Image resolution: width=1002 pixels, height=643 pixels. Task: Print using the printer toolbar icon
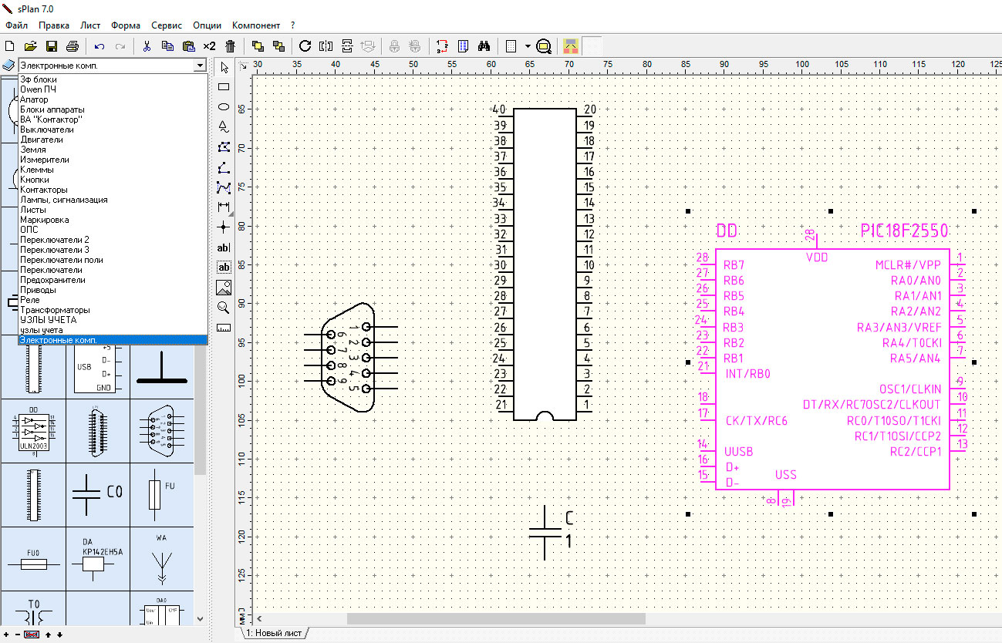click(x=73, y=46)
